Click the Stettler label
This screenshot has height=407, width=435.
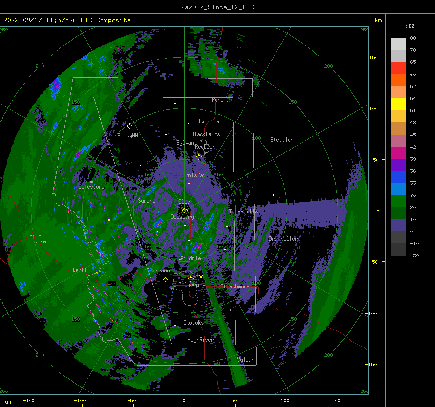point(282,140)
